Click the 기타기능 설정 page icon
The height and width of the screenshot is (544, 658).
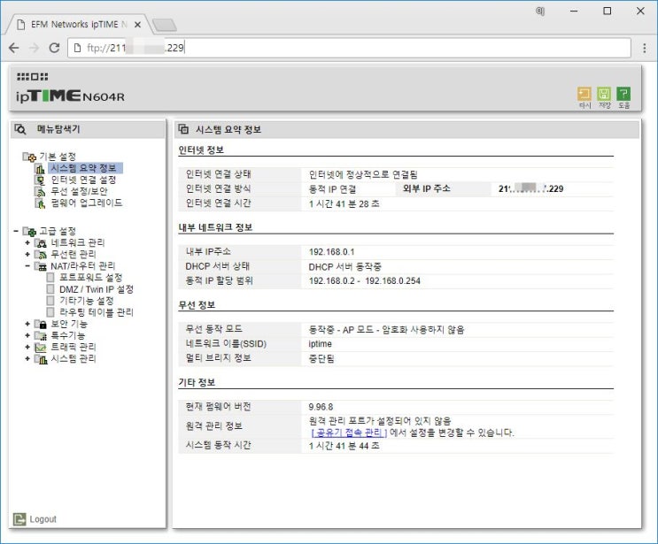50,301
